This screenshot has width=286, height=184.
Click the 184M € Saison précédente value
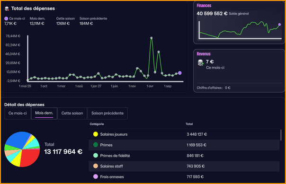click(86, 24)
